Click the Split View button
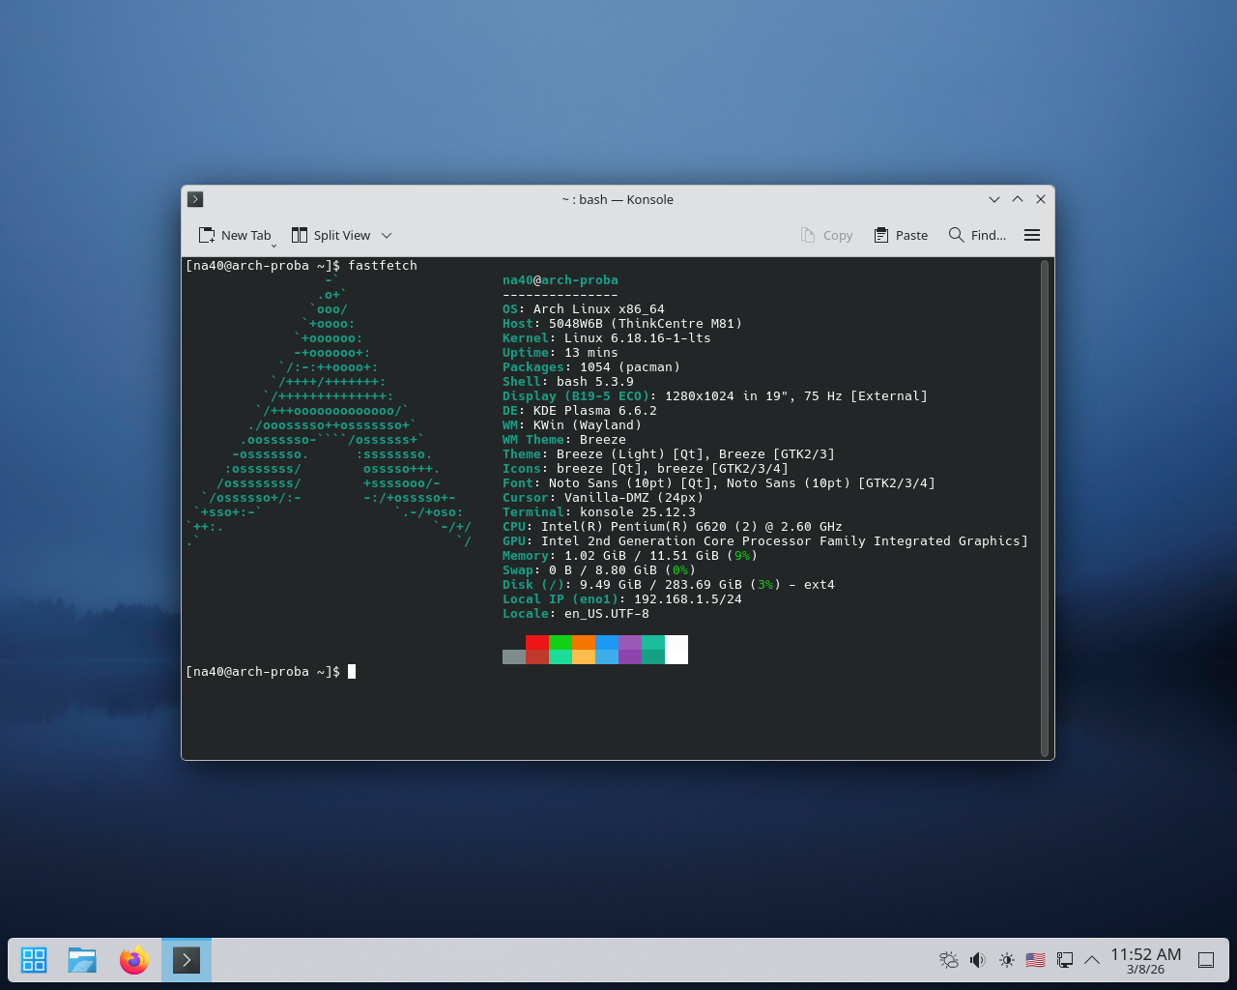Viewport: 1237px width, 990px height. (x=331, y=235)
